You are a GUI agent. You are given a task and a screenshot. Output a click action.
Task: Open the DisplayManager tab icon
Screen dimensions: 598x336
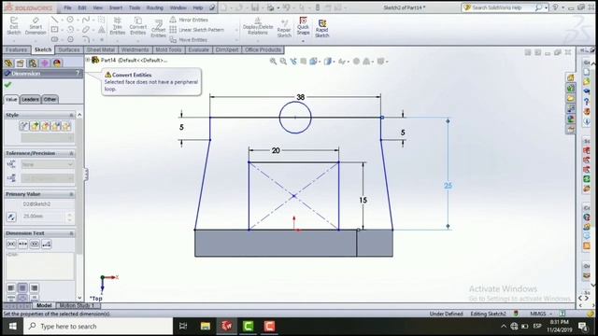57,63
